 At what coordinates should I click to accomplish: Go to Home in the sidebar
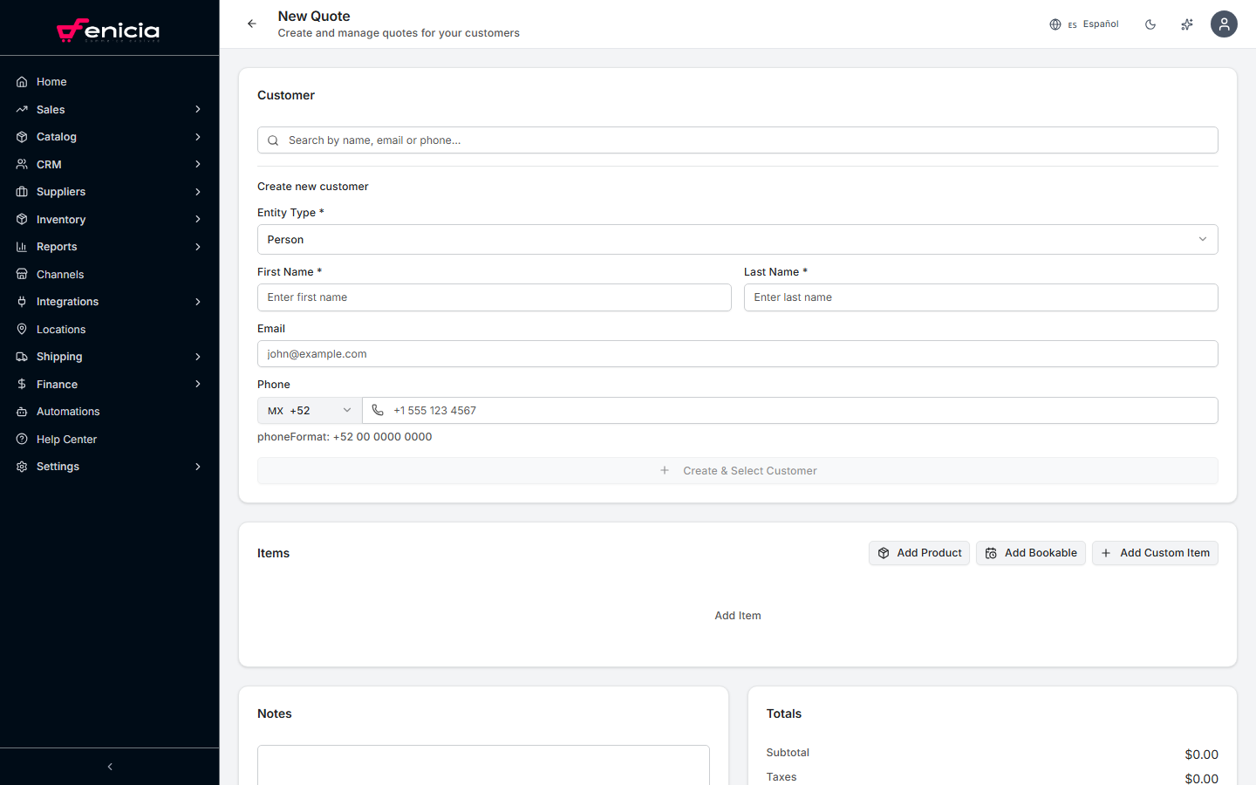(x=51, y=82)
